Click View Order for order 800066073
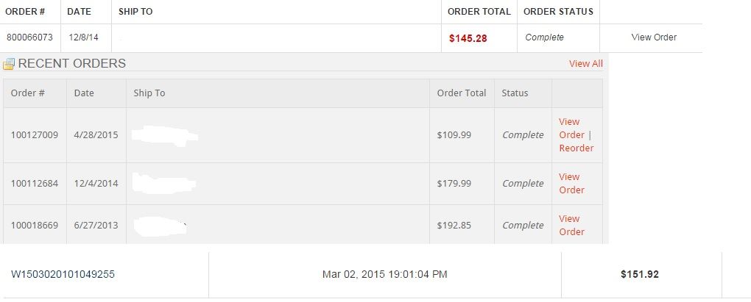The image size is (751, 302). point(654,37)
